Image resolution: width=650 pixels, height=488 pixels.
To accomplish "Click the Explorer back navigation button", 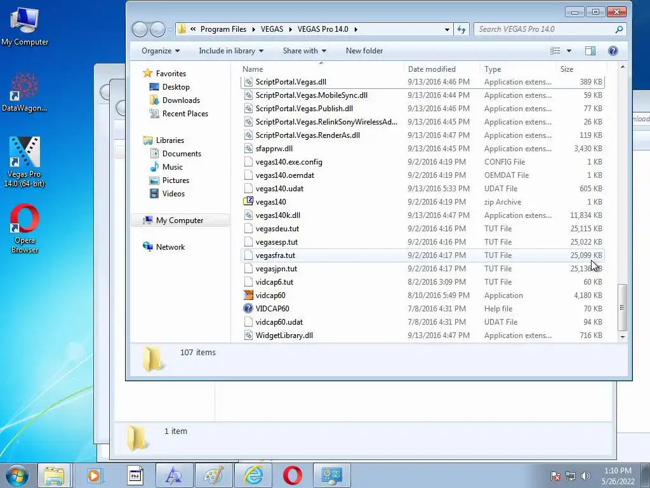I will point(140,29).
